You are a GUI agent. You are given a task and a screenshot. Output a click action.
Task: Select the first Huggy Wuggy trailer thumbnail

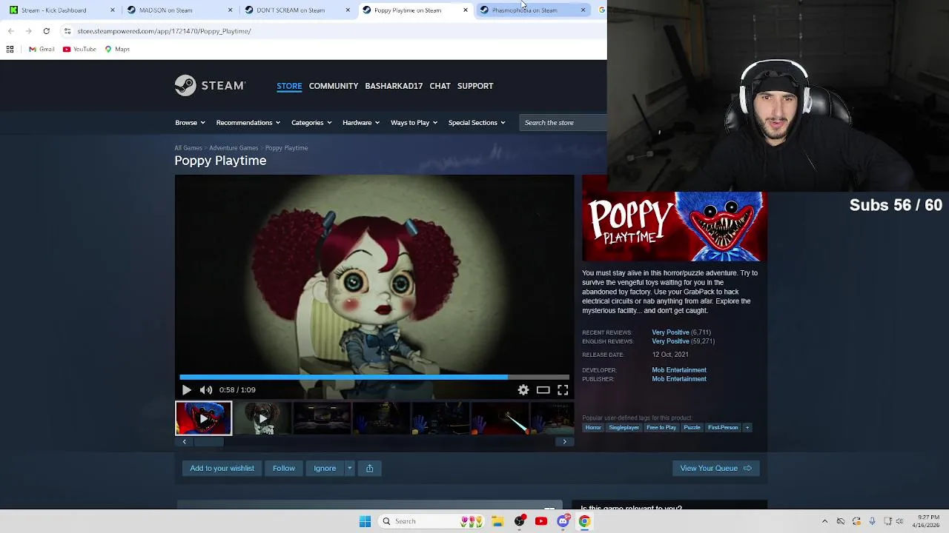203,418
